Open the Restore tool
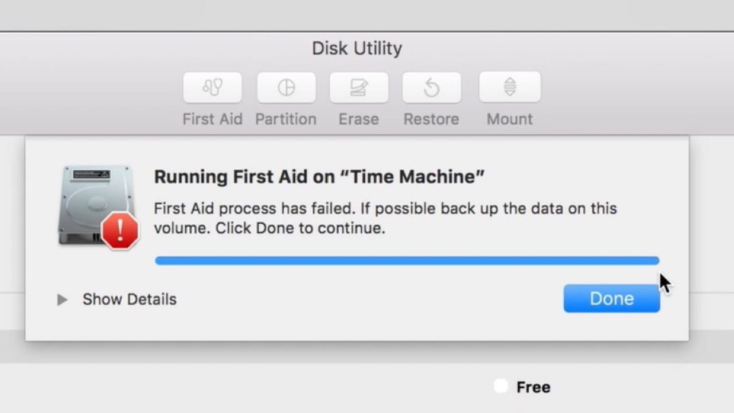This screenshot has height=413, width=734. (431, 87)
